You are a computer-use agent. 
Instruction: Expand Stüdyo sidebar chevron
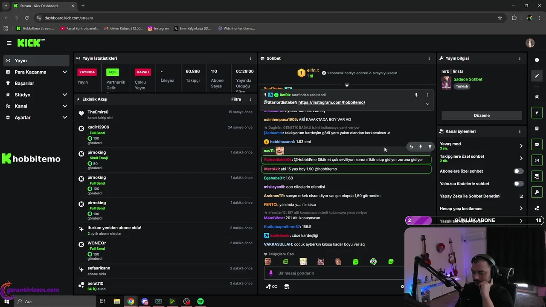pos(65,95)
